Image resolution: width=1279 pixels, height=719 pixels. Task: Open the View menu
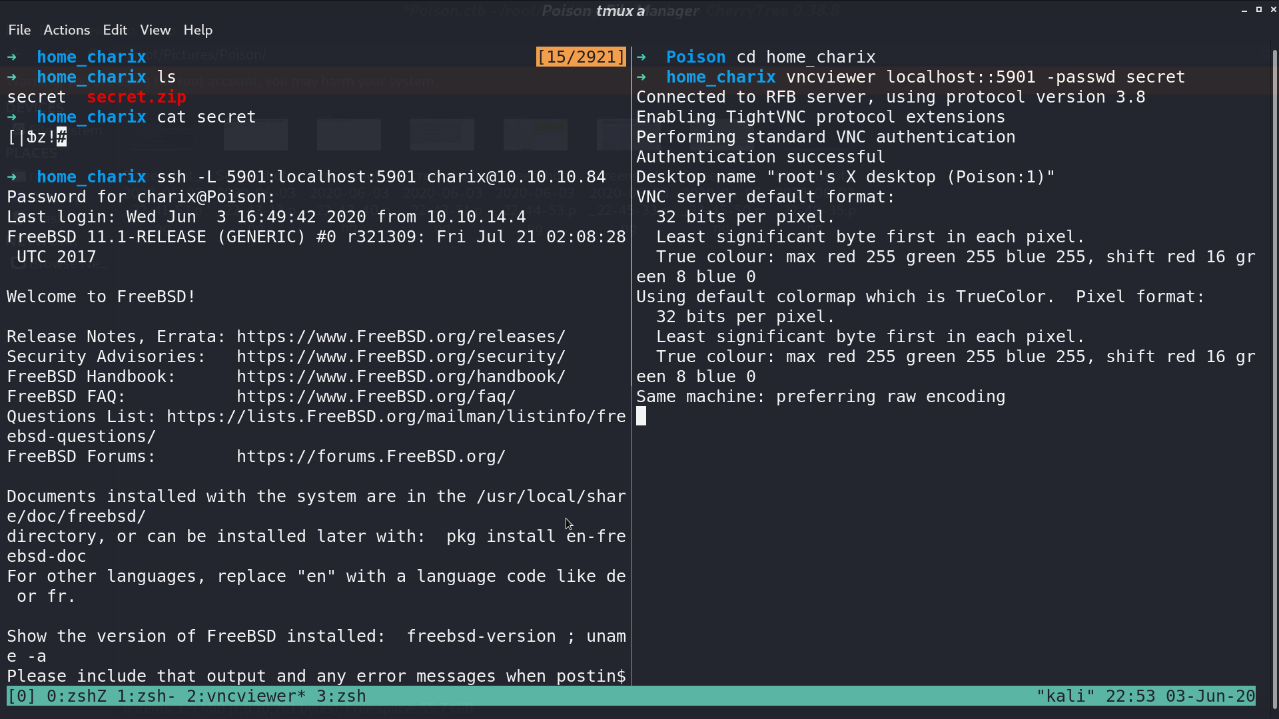[x=155, y=30]
